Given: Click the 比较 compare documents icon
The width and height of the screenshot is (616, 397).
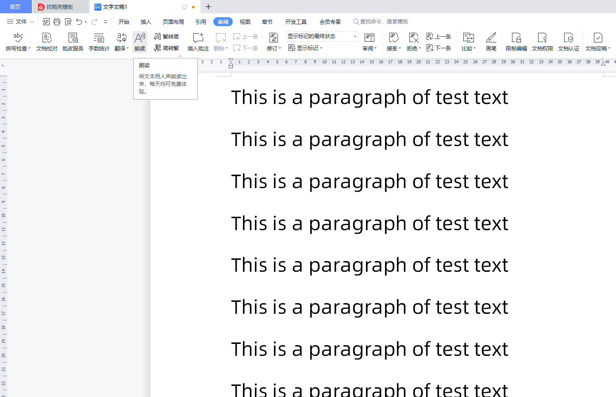Looking at the screenshot, I should pyautogui.click(x=469, y=38).
